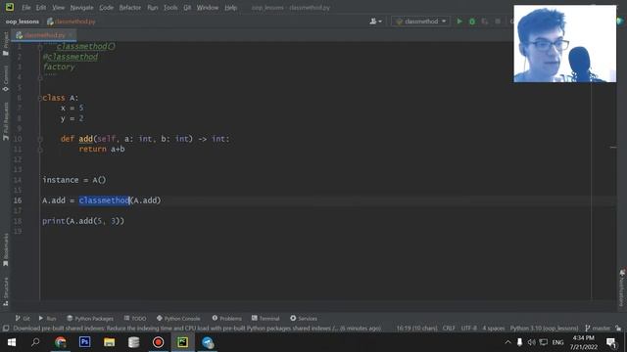The width and height of the screenshot is (627, 352).
Task: Click the 'return a+b' line
Action: tap(102, 150)
